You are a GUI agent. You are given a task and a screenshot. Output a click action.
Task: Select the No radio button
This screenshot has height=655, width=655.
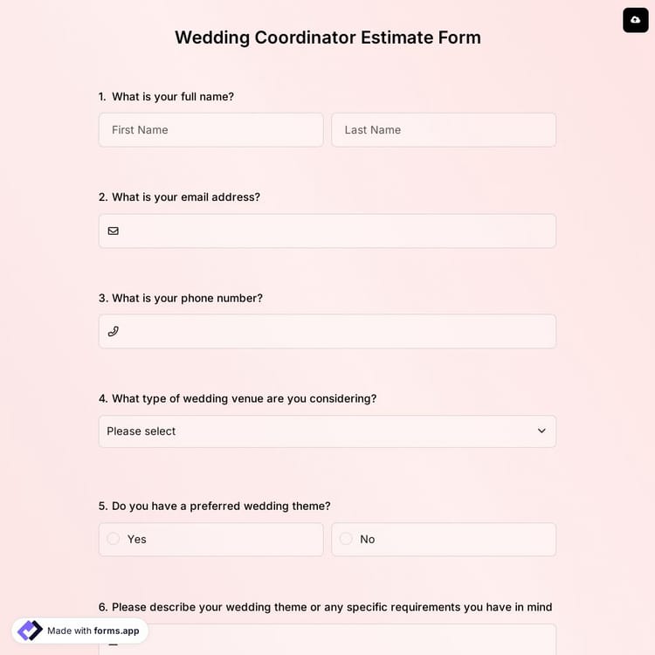click(x=346, y=539)
